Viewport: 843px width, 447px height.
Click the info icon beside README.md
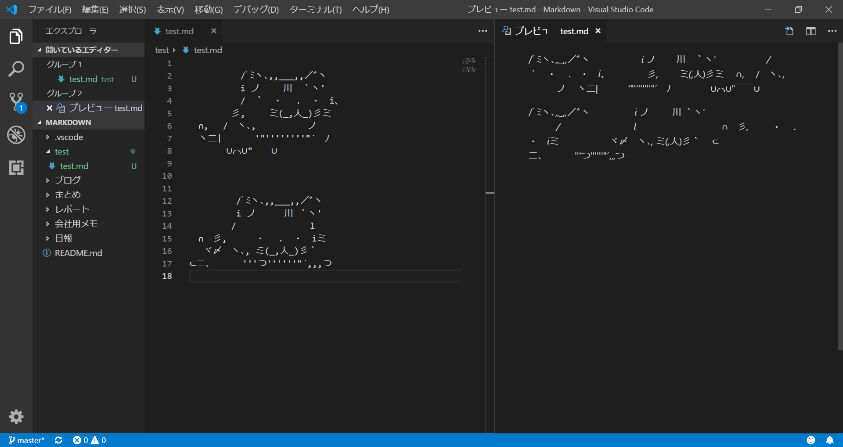pyautogui.click(x=47, y=253)
